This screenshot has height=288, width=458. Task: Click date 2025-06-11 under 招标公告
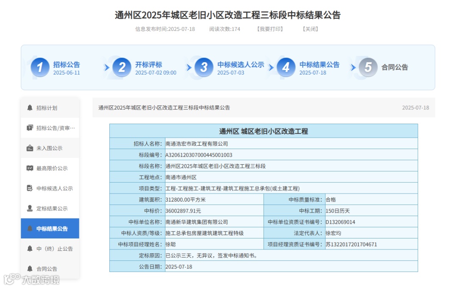coord(66,73)
